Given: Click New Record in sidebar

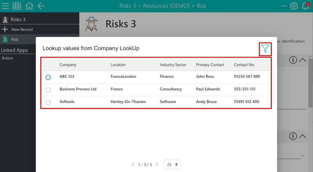Looking at the screenshot, I should click(x=22, y=30).
